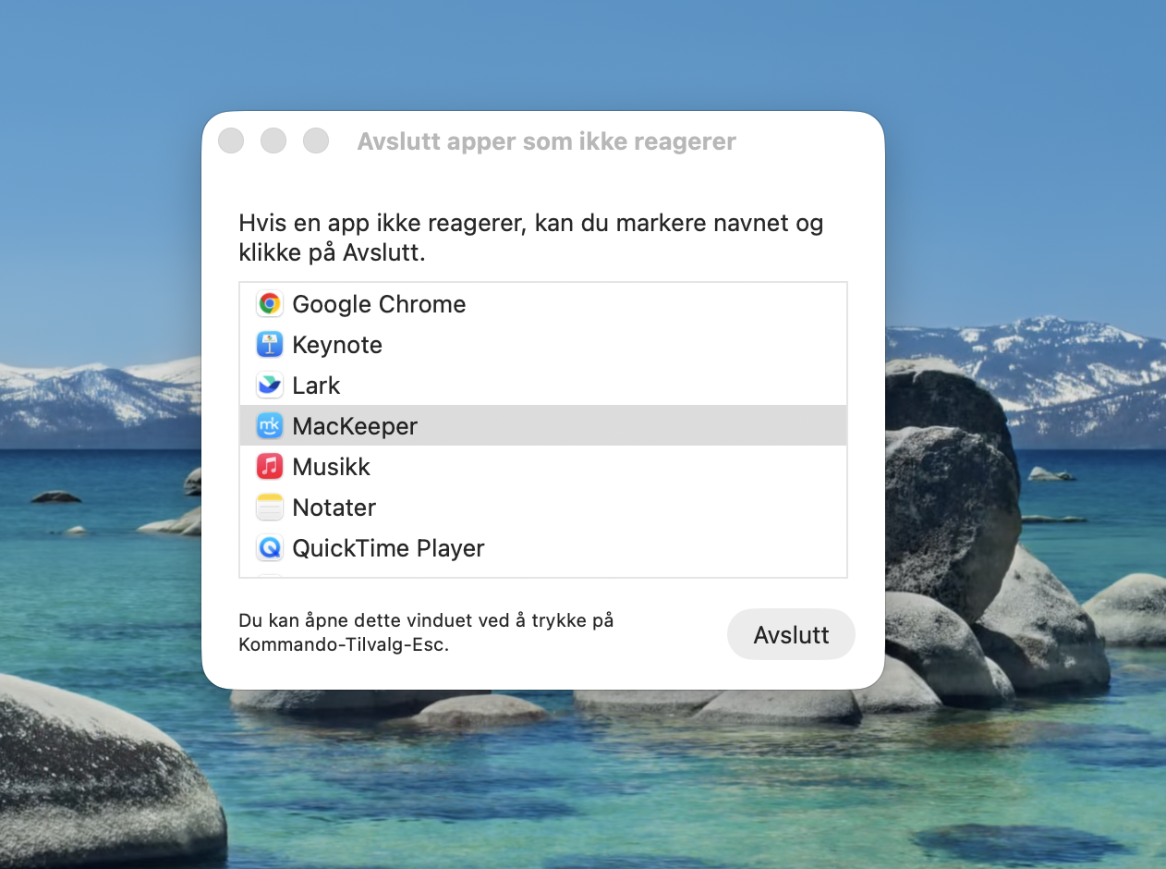Select the highlighted MacKeeper row text

click(x=355, y=426)
